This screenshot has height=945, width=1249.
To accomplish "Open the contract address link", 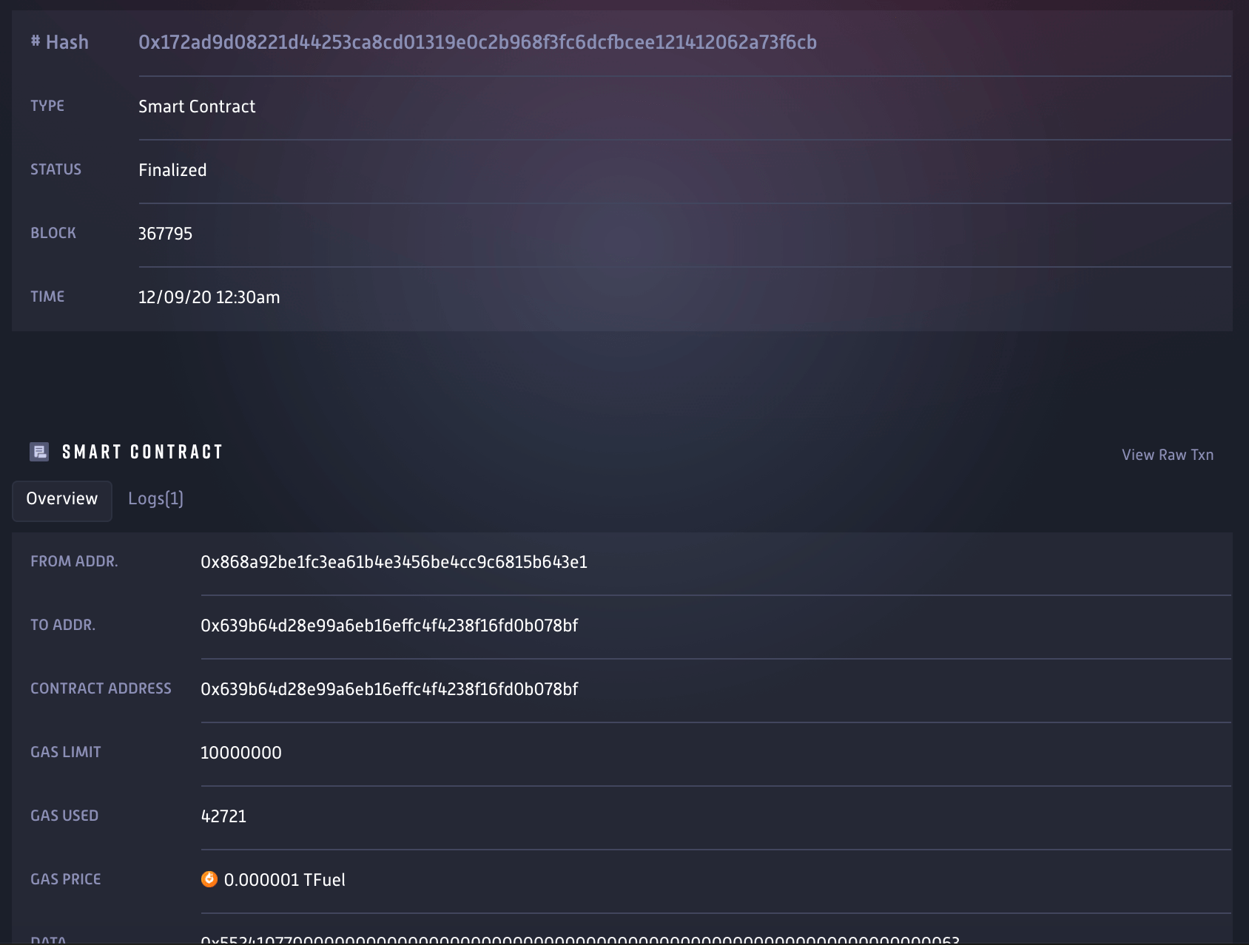I will tap(390, 689).
